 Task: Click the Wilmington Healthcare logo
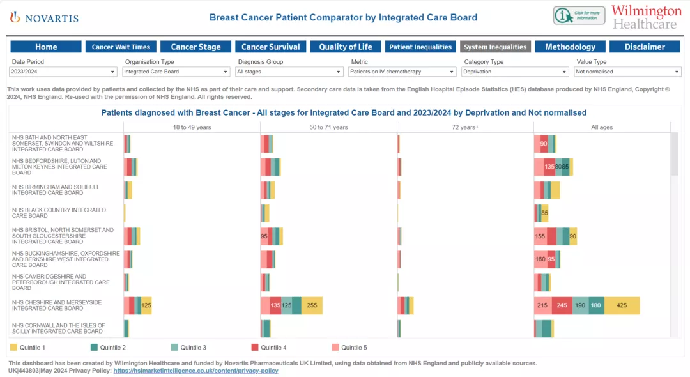tap(646, 17)
